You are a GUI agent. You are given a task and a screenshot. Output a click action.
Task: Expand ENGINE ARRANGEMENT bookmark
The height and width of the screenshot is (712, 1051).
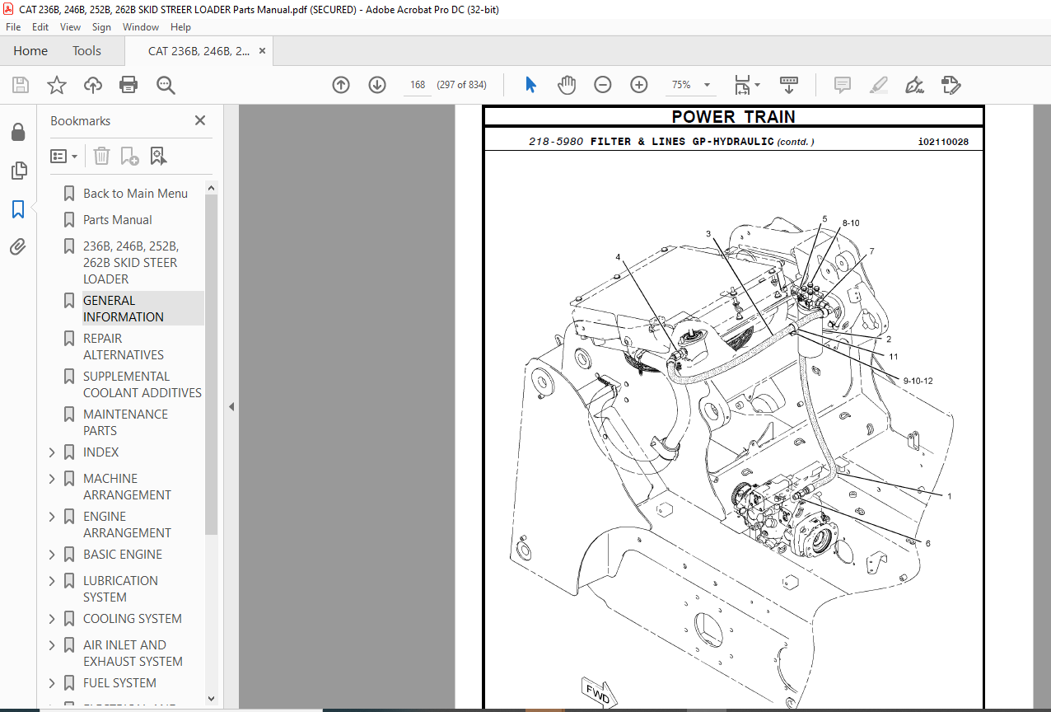pyautogui.click(x=52, y=517)
